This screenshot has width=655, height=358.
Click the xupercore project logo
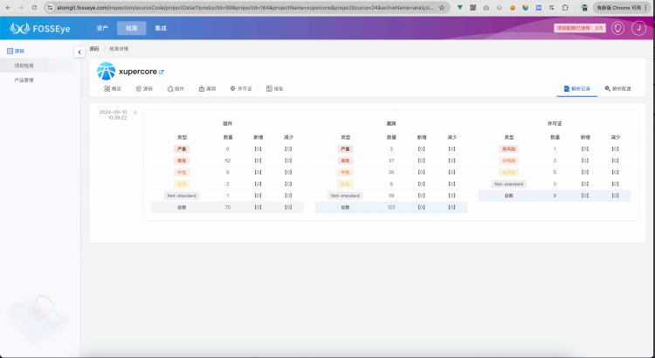pos(106,72)
